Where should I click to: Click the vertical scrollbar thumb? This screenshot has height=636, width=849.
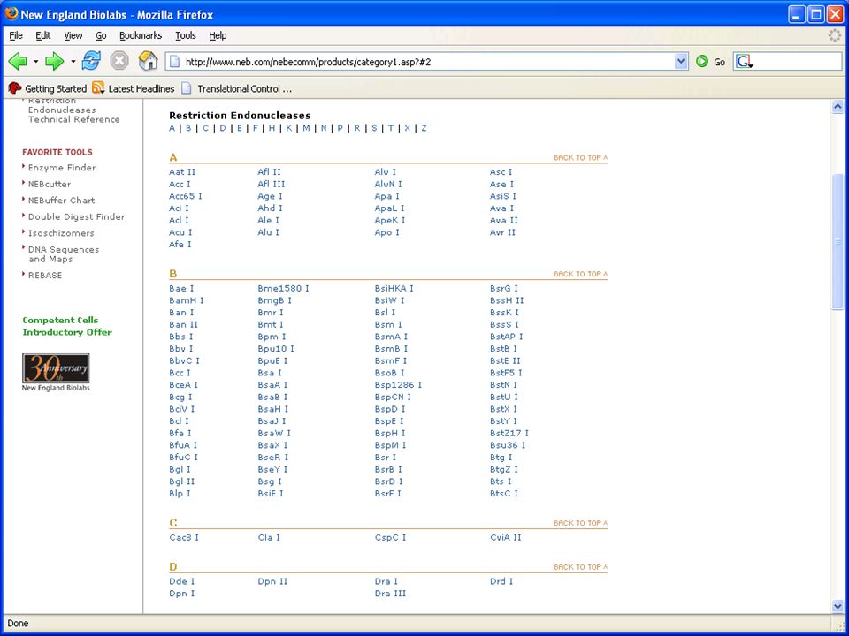click(838, 241)
